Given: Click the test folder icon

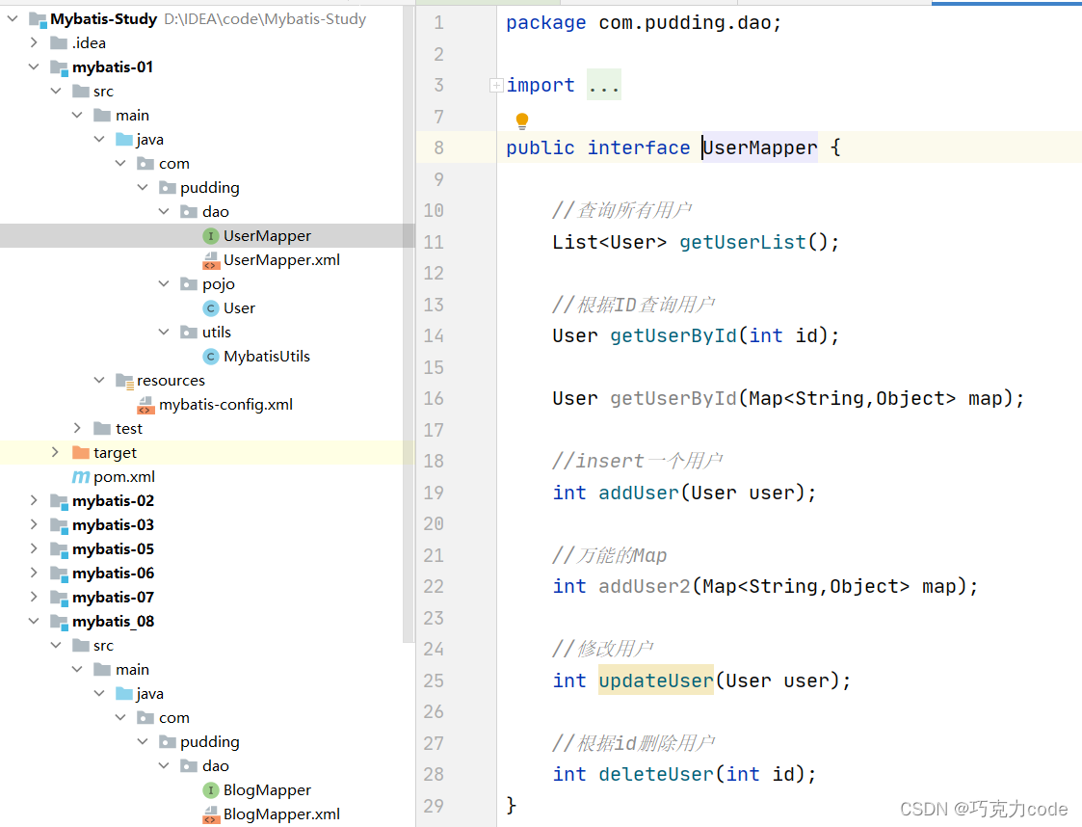Looking at the screenshot, I should coord(102,429).
